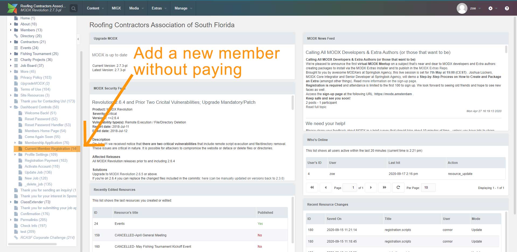Open the MIGX menu

(116, 8)
